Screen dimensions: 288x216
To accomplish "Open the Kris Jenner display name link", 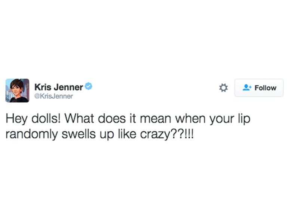I will click(x=59, y=87).
